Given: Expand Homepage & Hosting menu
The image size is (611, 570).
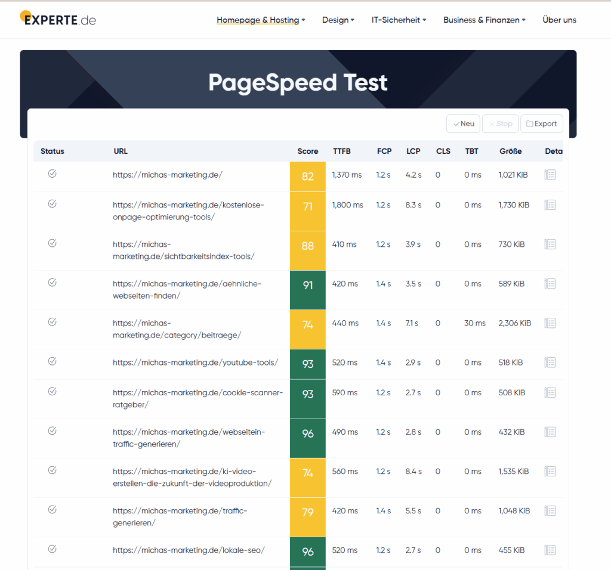Looking at the screenshot, I should [x=261, y=20].
